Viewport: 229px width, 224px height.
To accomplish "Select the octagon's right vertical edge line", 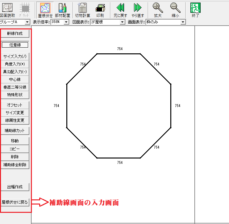I will [171, 106].
